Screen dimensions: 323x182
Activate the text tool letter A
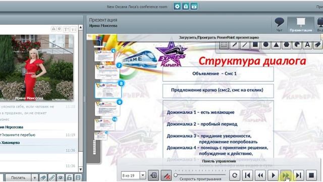(307, 44)
